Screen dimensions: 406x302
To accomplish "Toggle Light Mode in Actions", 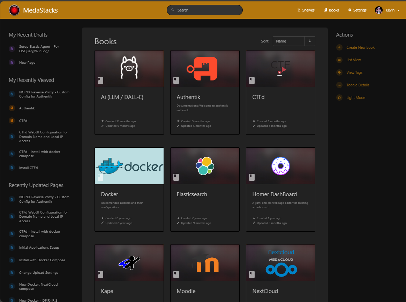I will pos(355,98).
